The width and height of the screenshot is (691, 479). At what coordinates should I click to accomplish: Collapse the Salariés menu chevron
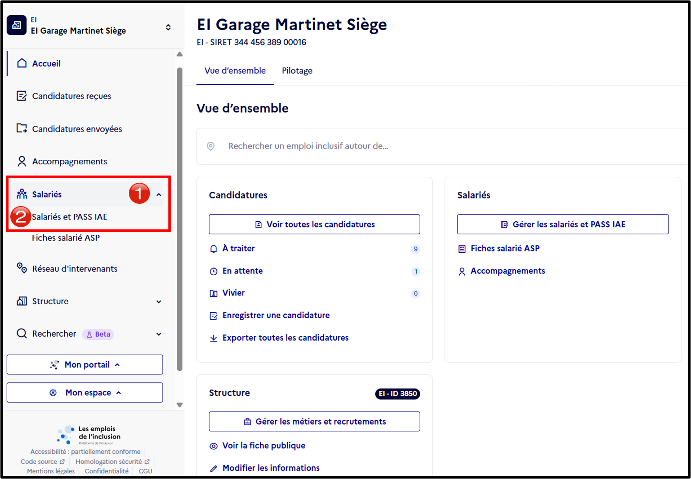click(158, 194)
